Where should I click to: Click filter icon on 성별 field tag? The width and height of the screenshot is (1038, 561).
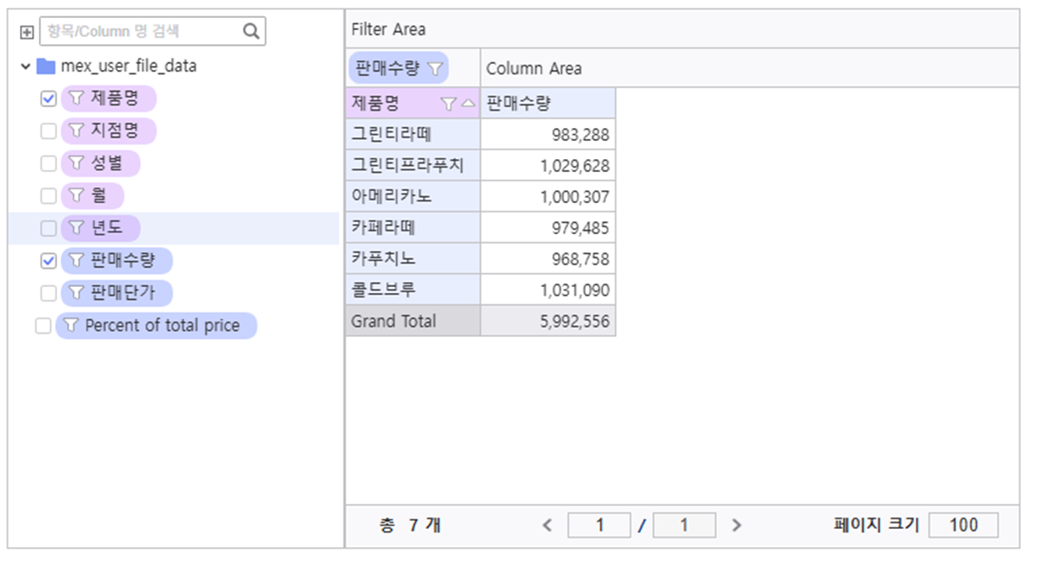tap(75, 163)
